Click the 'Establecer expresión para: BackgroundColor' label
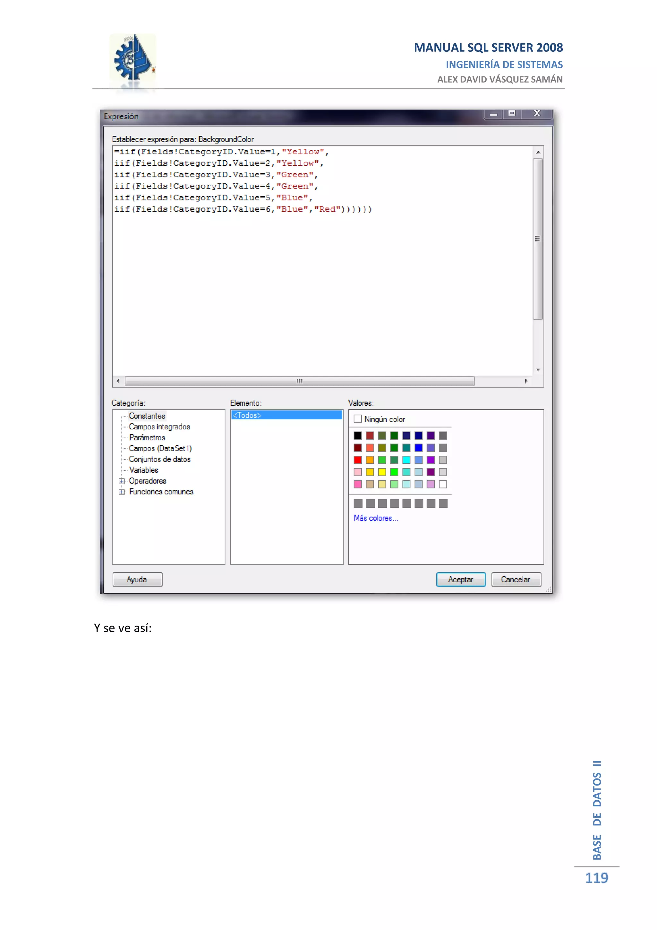 coord(183,139)
